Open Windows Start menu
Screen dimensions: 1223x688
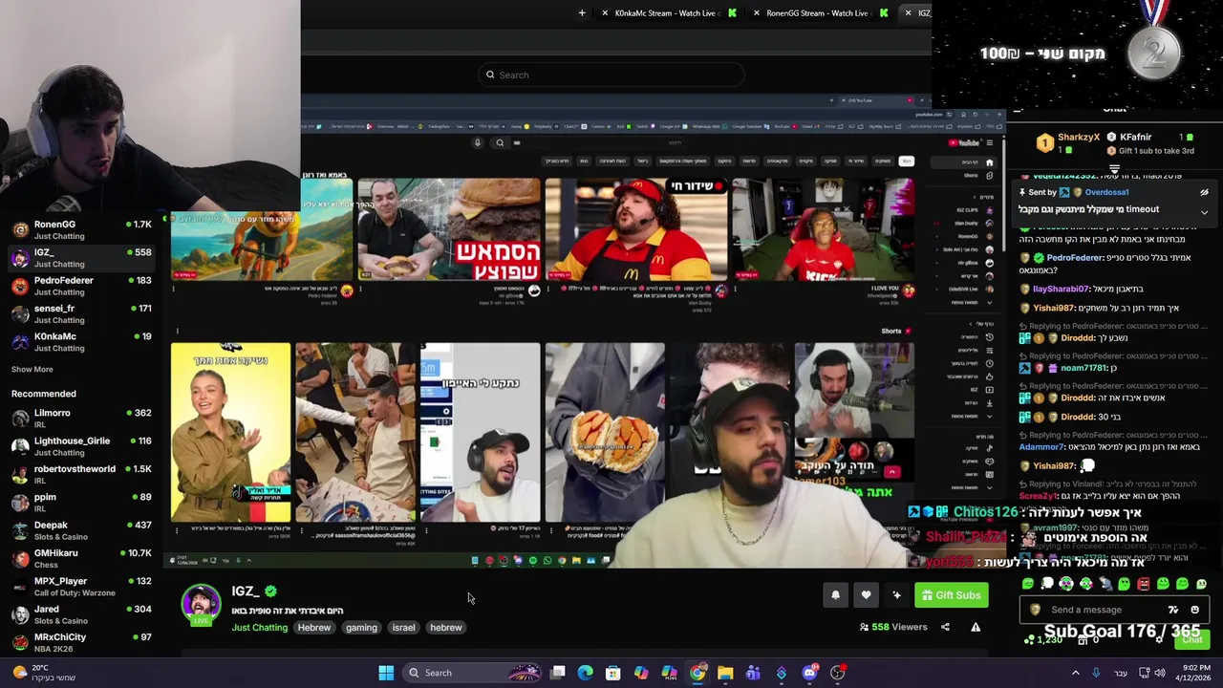point(386,673)
